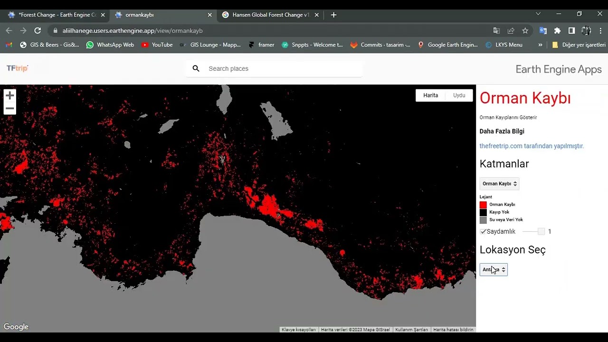This screenshot has width=608, height=342.
Task: Reload the current page
Action: [38, 30]
